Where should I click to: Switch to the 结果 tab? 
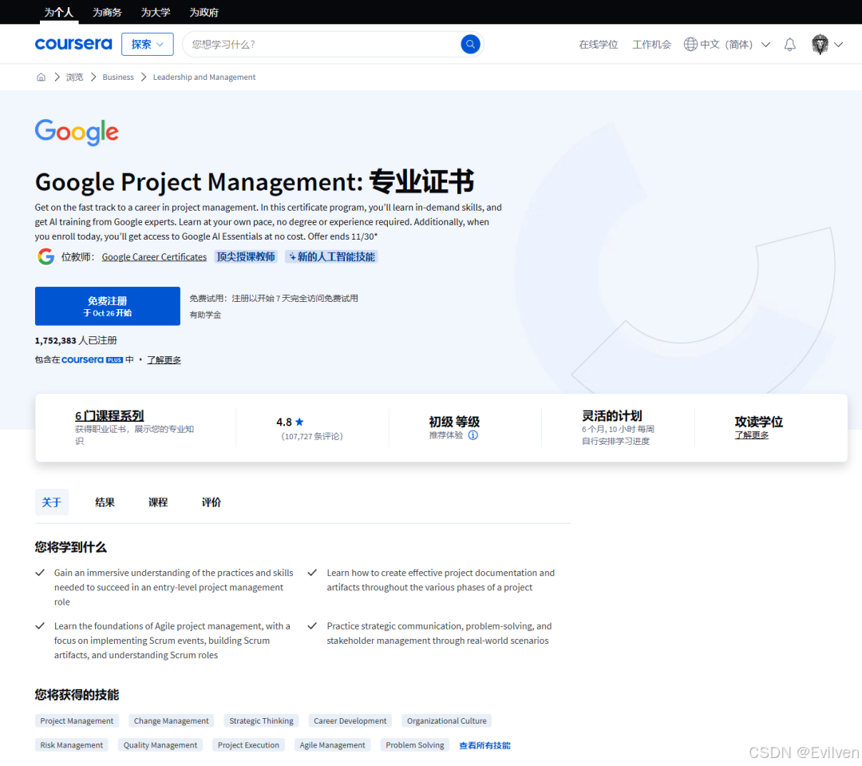click(x=105, y=502)
